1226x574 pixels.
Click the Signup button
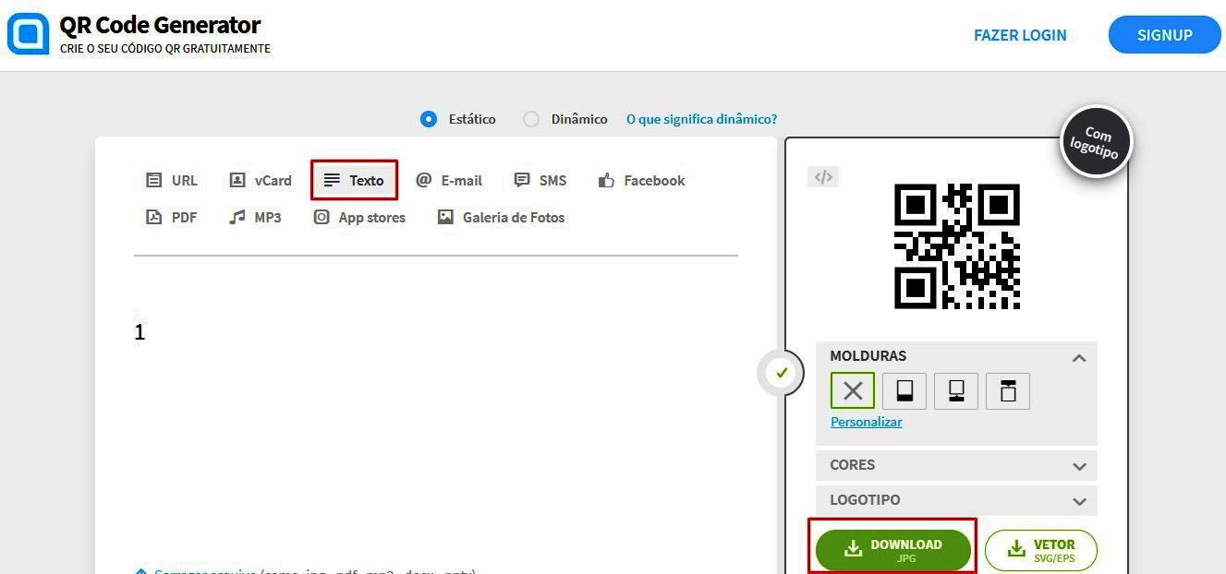point(1164,35)
